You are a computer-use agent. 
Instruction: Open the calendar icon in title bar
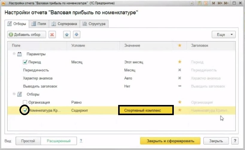pyautogui.click(x=206, y=3)
